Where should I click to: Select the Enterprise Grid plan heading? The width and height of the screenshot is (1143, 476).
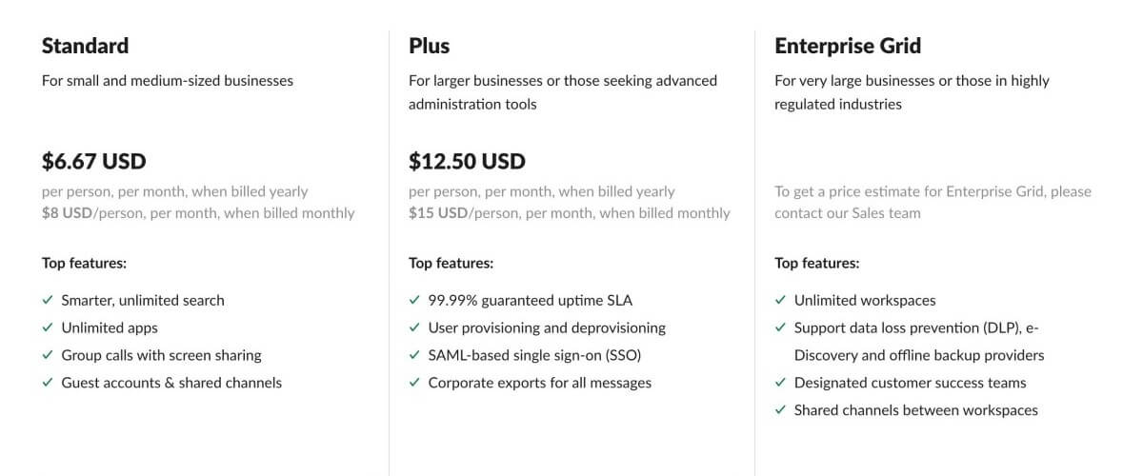click(848, 46)
